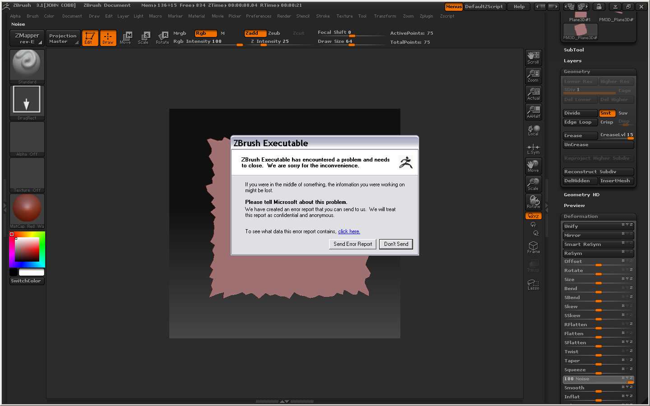The image size is (650, 406).
Task: Click the InsertMesh button
Action: [616, 181]
